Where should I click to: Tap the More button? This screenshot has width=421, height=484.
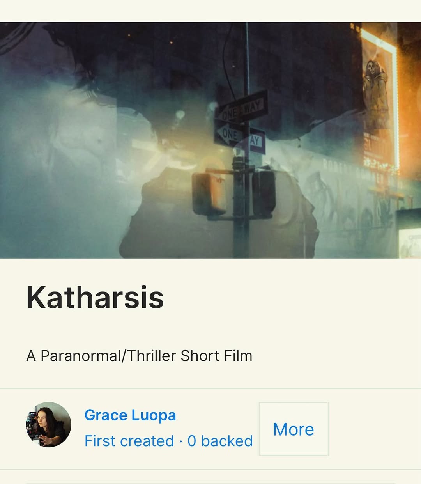point(294,429)
